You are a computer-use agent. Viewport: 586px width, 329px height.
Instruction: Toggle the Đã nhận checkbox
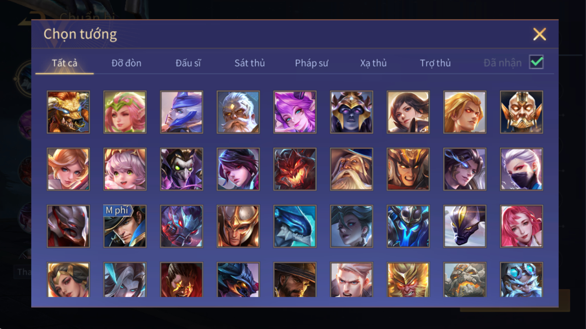536,62
